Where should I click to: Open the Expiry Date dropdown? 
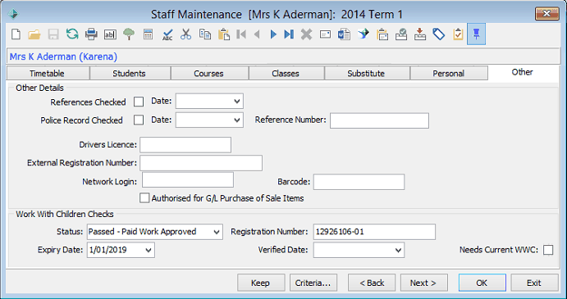click(149, 250)
